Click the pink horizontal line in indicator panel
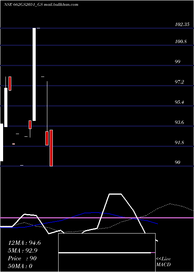 97,218
